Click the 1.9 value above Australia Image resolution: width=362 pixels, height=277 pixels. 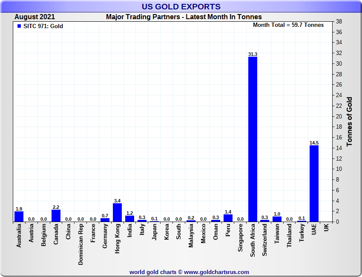[x=19, y=209]
